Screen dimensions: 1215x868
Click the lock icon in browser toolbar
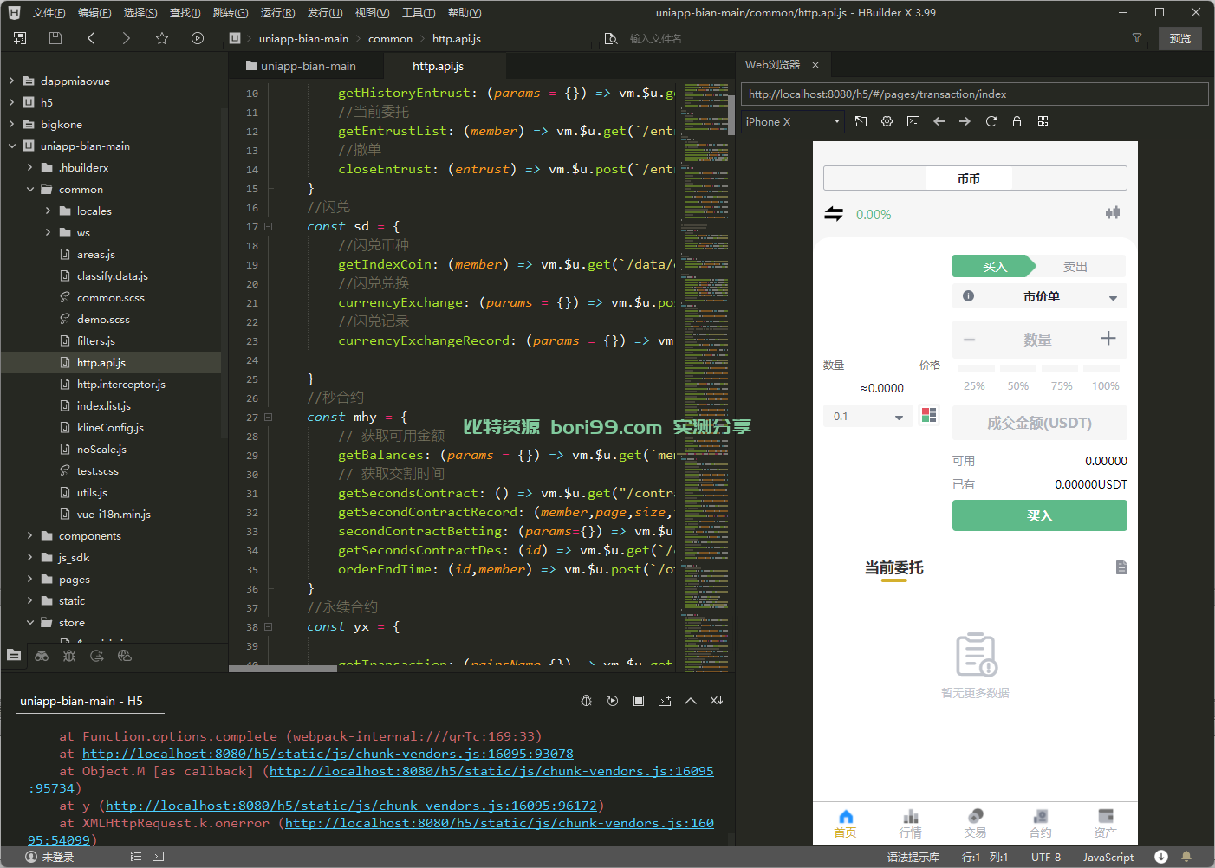(x=1017, y=121)
